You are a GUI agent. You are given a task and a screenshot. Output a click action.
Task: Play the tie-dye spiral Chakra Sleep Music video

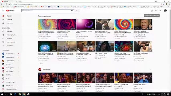[x=124, y=24]
